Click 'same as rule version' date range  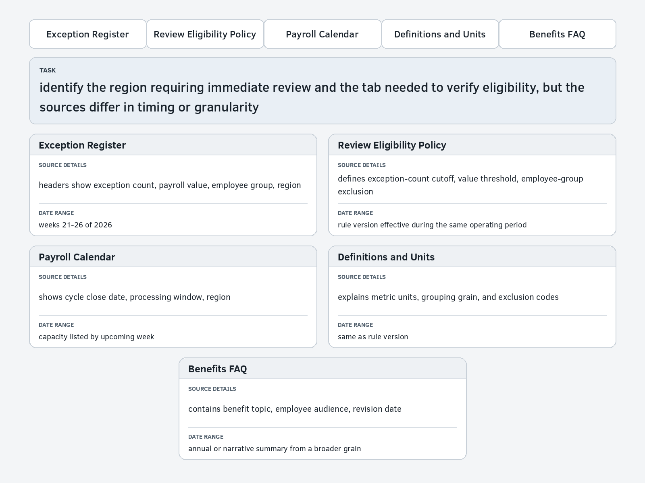coord(373,336)
